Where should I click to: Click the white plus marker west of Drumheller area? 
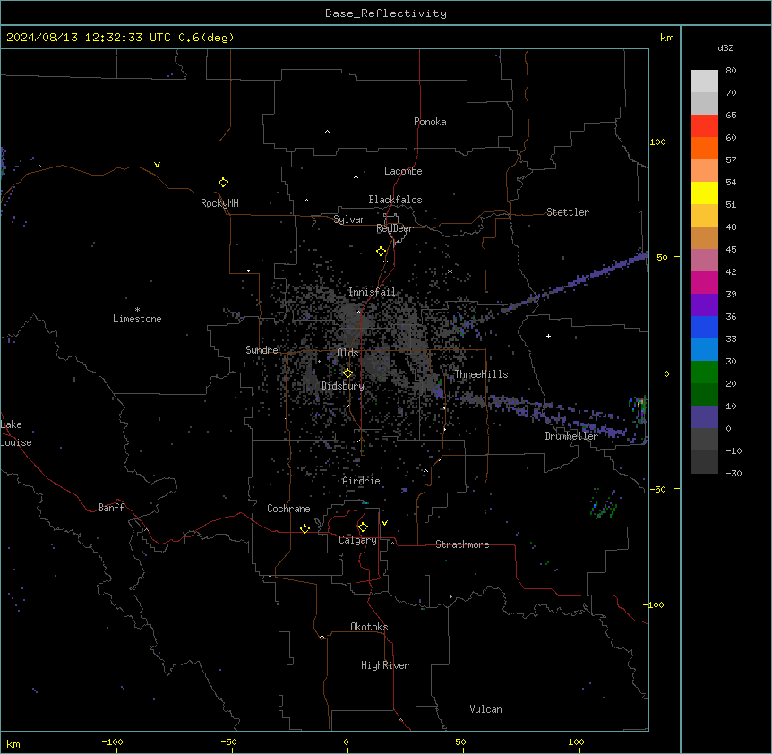click(548, 336)
